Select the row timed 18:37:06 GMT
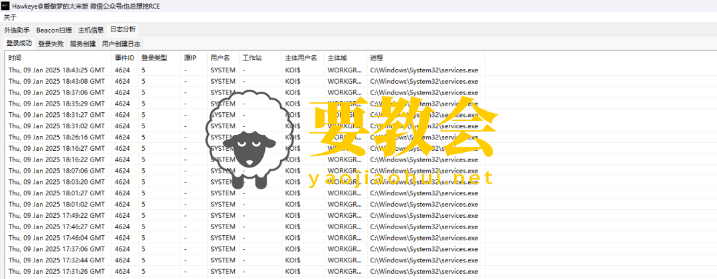 point(244,92)
